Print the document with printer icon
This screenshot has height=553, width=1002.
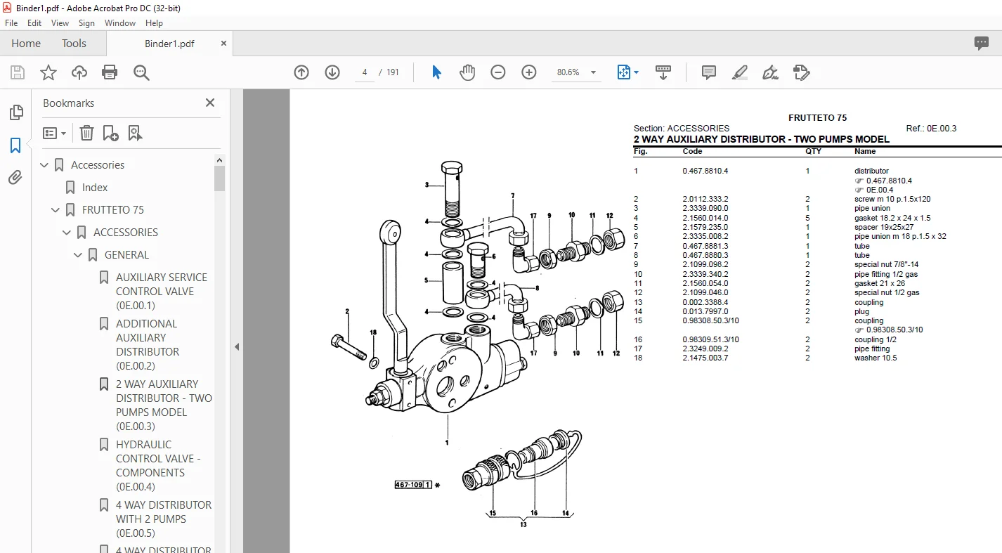pyautogui.click(x=110, y=72)
